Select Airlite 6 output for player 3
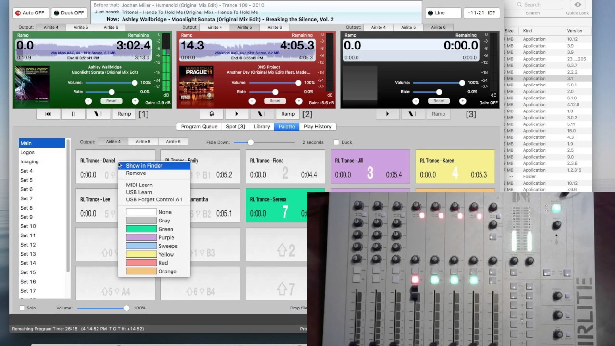Viewport: 615px width, 346px height. tap(438, 27)
